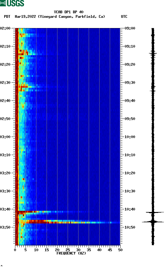Click the 03:10 PDT time label
The height and width of the screenshot is (269, 166).
pos(5,155)
